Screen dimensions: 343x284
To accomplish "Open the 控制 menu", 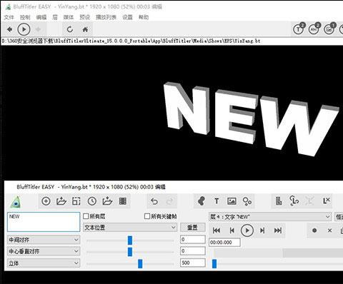I will coord(25,17).
